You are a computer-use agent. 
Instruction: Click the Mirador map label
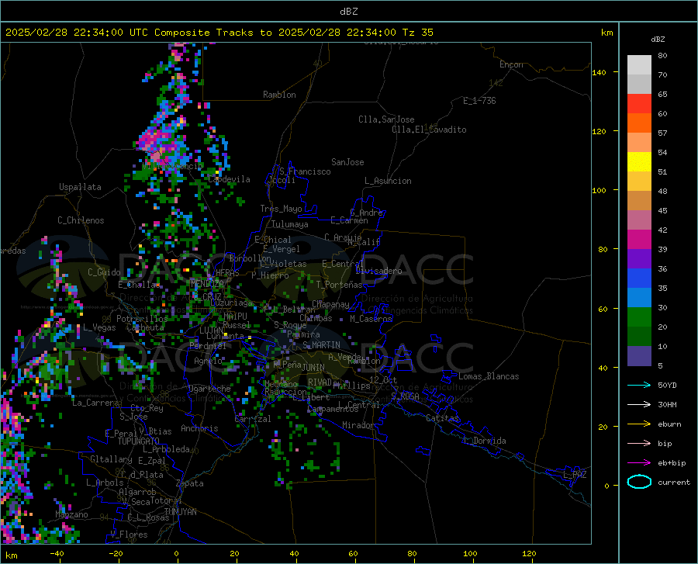tap(358, 425)
